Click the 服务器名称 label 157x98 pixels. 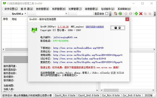click(x=10, y=73)
